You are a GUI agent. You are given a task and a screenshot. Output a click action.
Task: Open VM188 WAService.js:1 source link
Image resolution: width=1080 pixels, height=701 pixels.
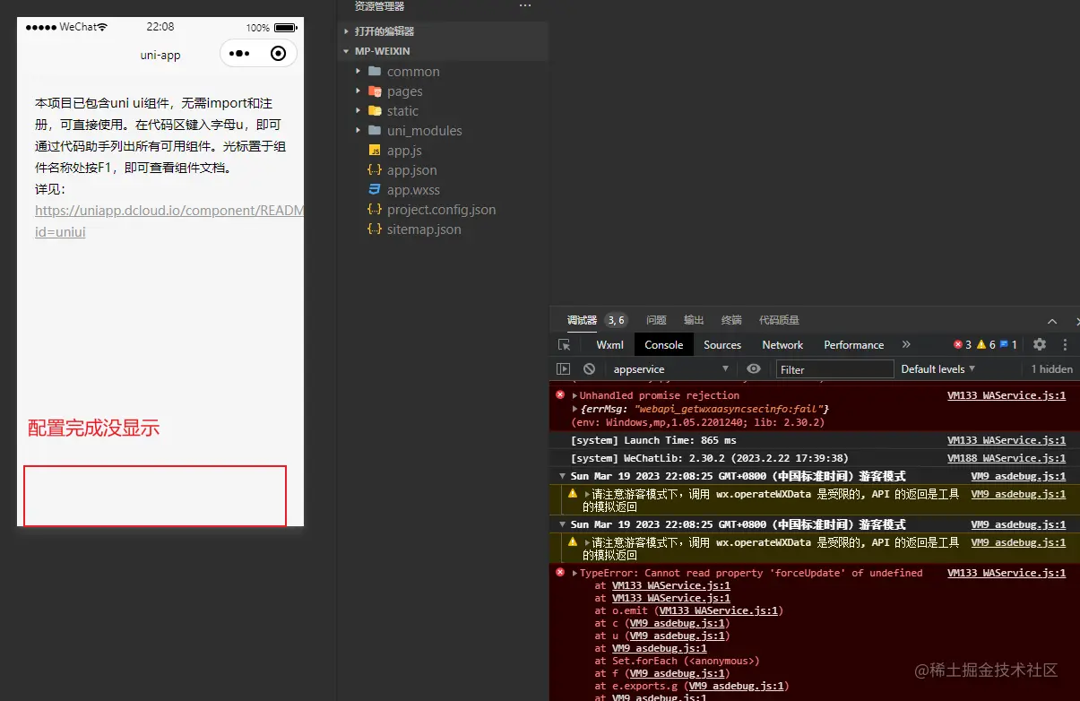1007,458
